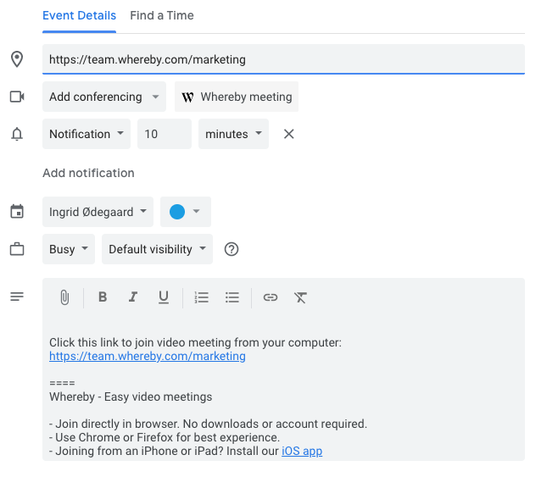Open the Default visibility dropdown
The height and width of the screenshot is (488, 547).
tap(158, 249)
